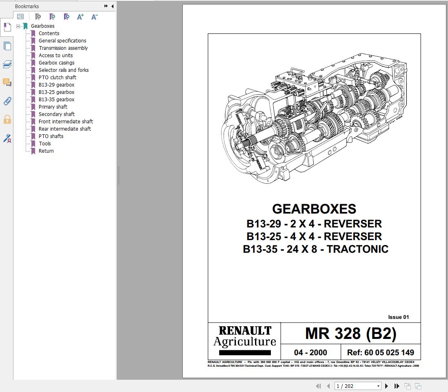Open the Layers panel in sidebar
The width and height of the screenshot is (448, 392).
click(7, 64)
